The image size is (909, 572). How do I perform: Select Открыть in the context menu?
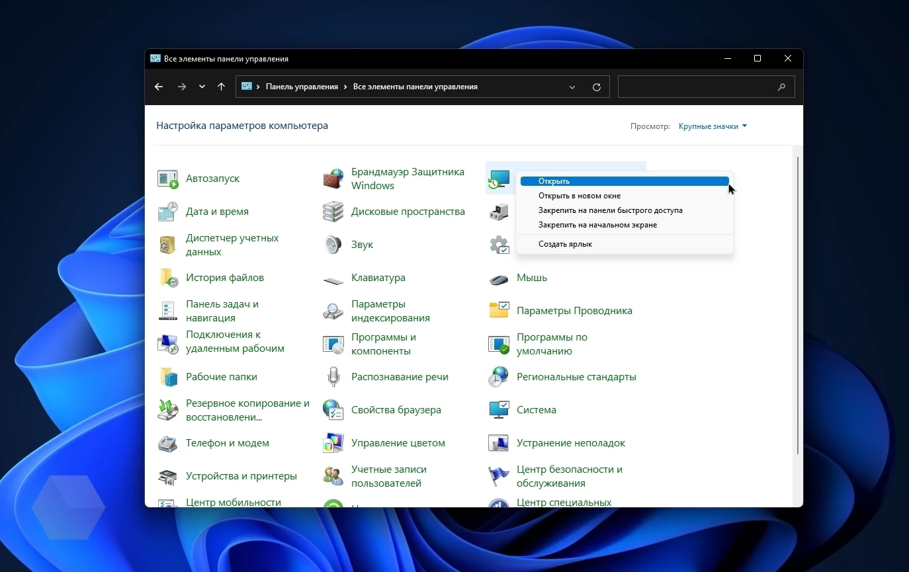pos(625,181)
